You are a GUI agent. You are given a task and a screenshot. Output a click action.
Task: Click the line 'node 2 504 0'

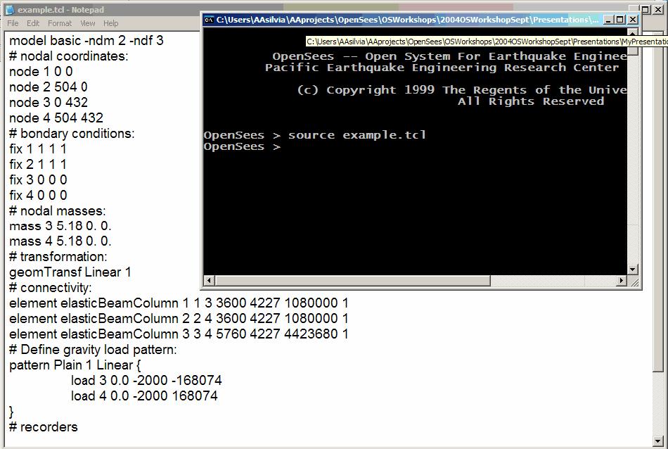pyautogui.click(x=48, y=87)
